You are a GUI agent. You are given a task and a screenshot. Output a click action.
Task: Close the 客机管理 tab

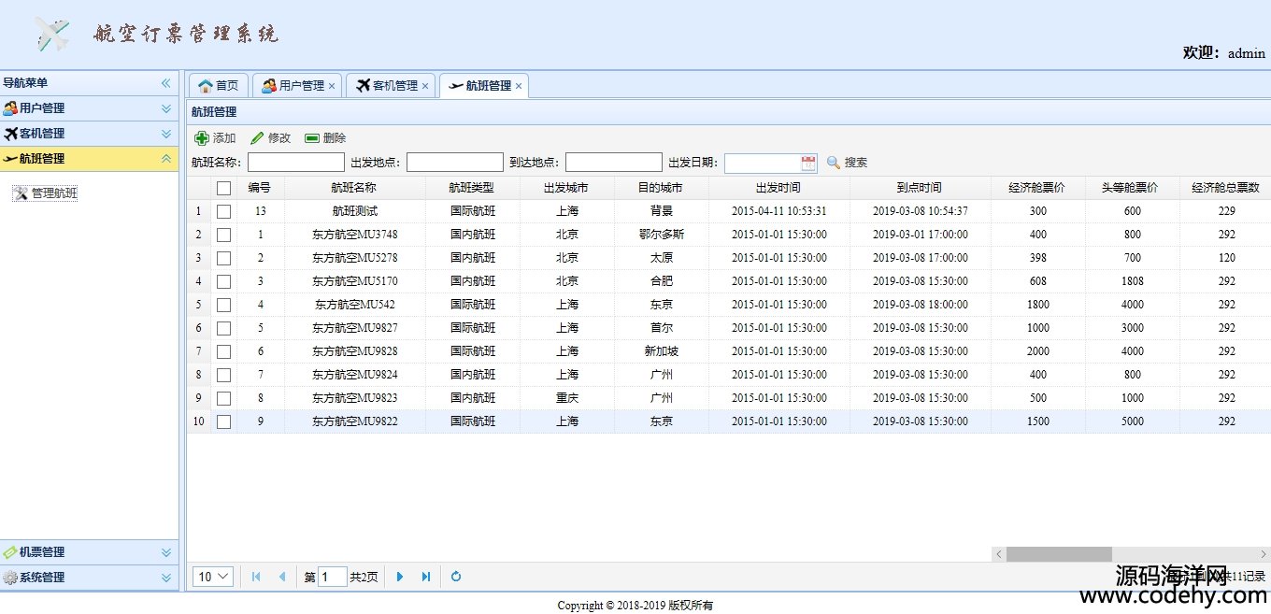tap(425, 86)
